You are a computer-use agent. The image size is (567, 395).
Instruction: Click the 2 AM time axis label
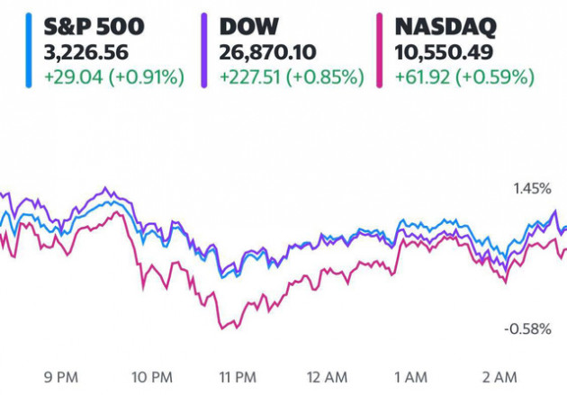click(499, 378)
